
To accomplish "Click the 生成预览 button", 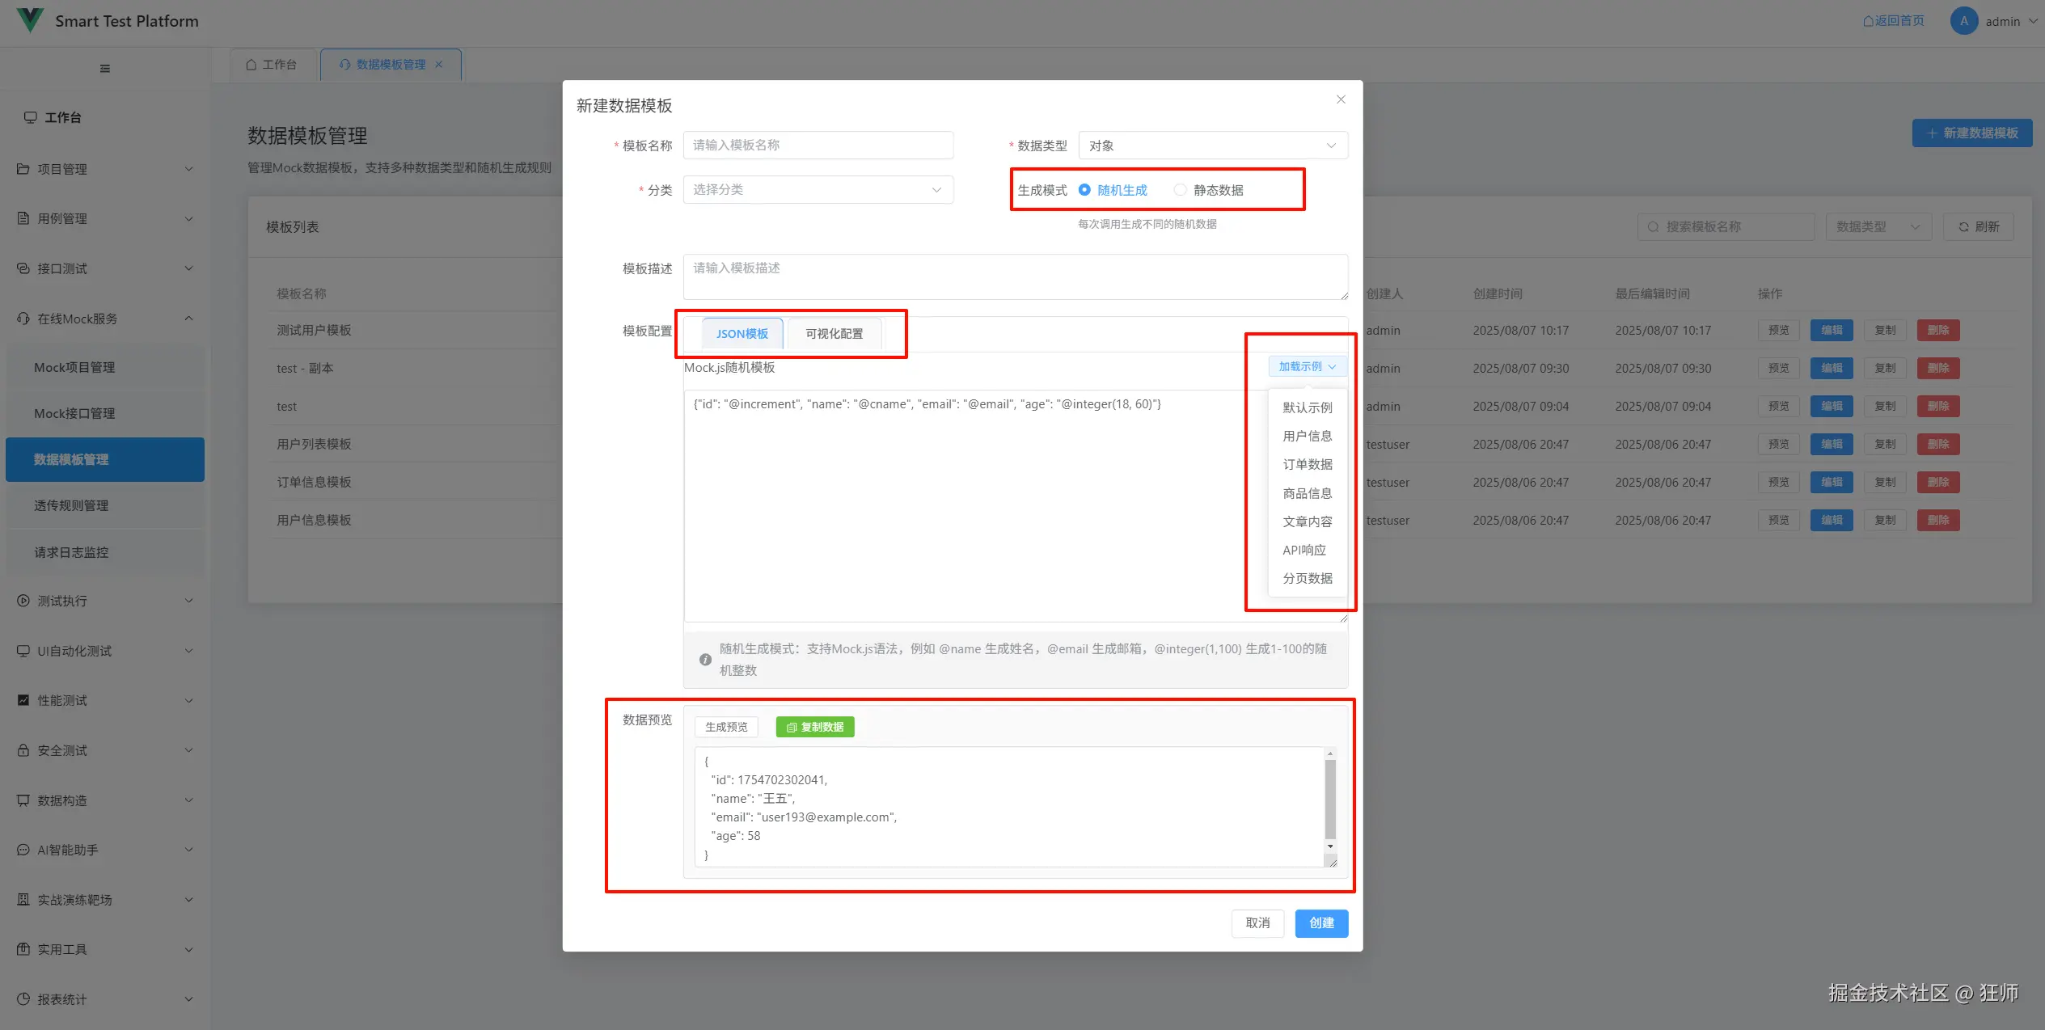I will point(726,727).
